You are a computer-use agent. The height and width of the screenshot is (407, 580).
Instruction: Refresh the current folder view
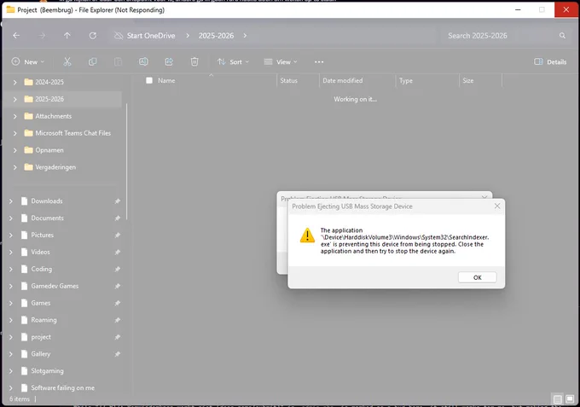[x=92, y=36]
